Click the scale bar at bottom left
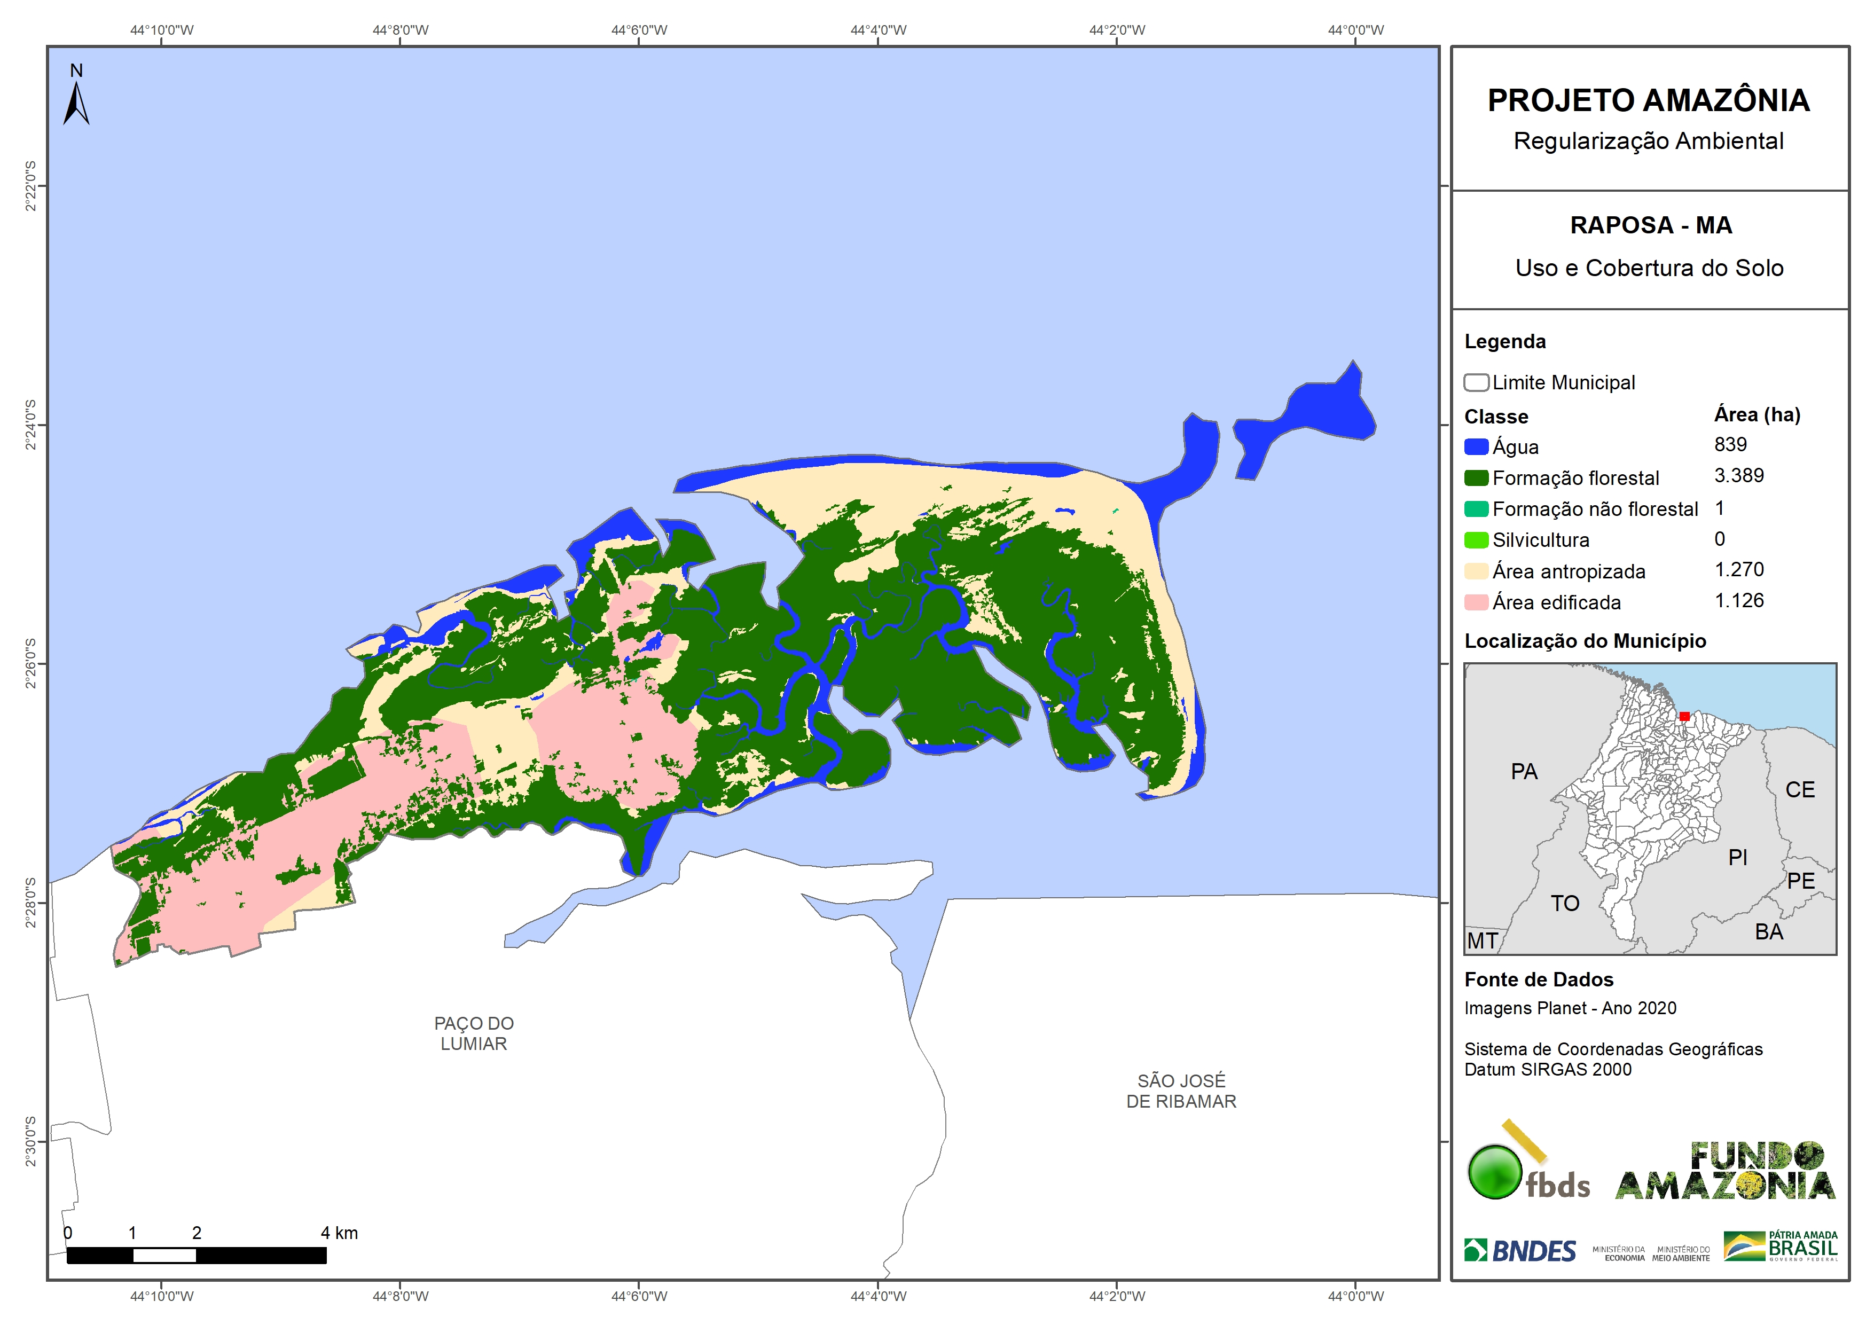The height and width of the screenshot is (1325, 1874). (x=196, y=1255)
